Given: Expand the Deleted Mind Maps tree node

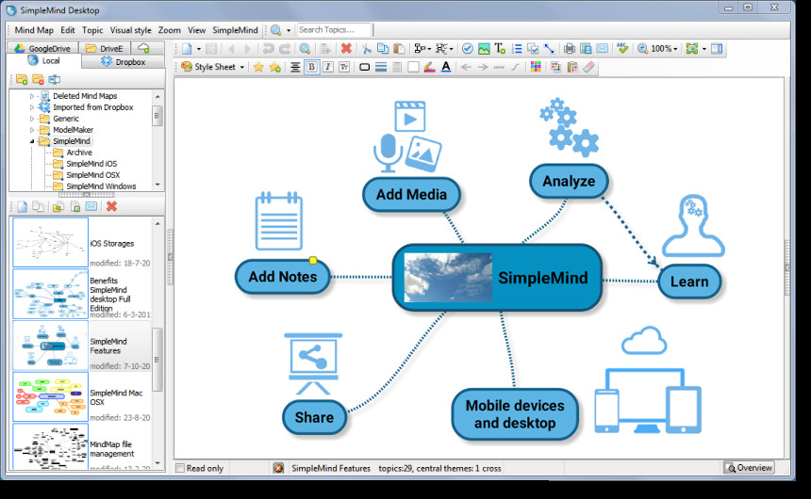Looking at the screenshot, I should (32, 96).
